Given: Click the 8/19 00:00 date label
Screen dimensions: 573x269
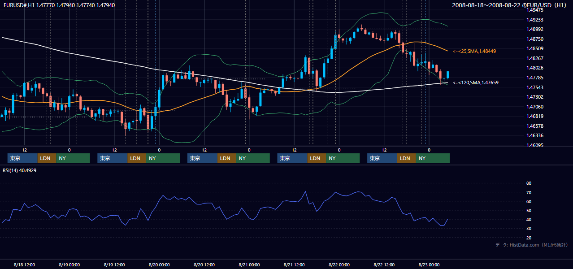Looking at the screenshot, I should pyautogui.click(x=69, y=265).
